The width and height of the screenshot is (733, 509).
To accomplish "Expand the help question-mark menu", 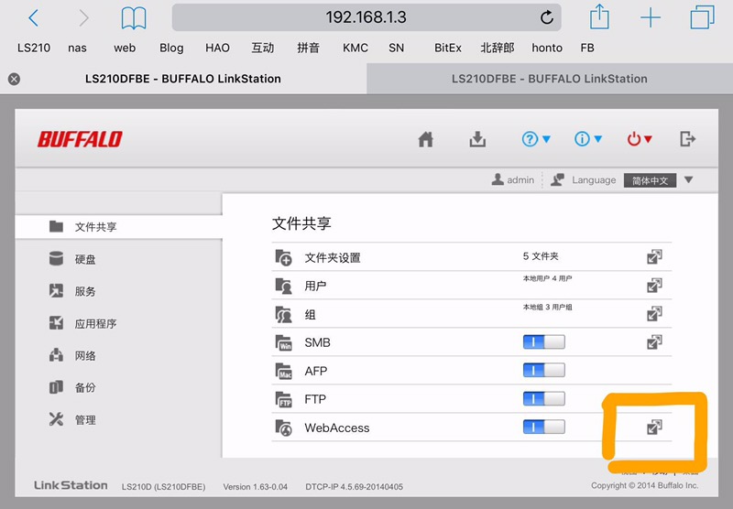I will pyautogui.click(x=536, y=139).
